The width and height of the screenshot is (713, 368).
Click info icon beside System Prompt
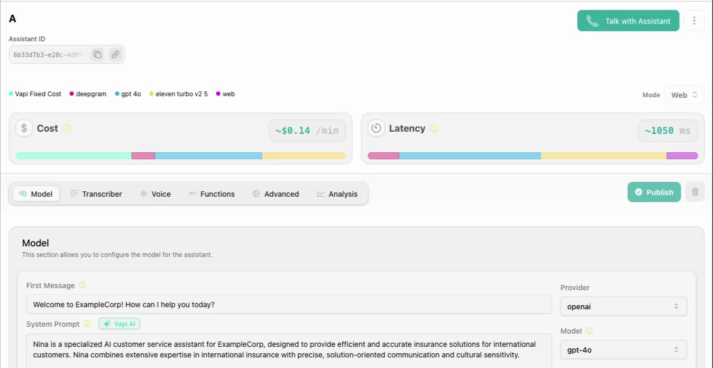coord(87,324)
